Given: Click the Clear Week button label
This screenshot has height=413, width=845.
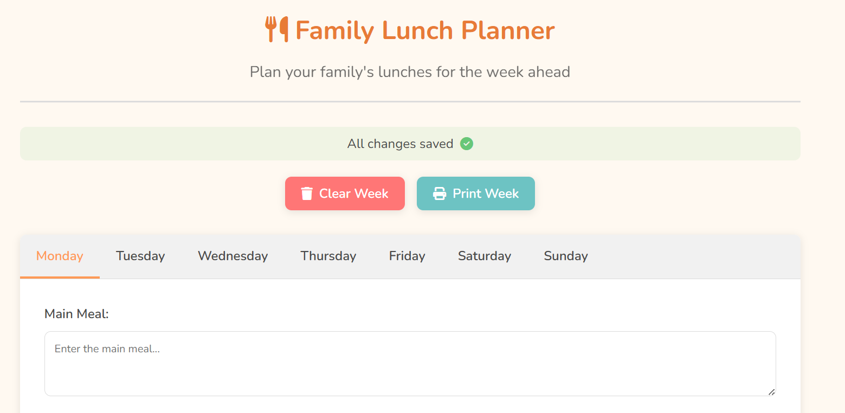Looking at the screenshot, I should tap(353, 193).
